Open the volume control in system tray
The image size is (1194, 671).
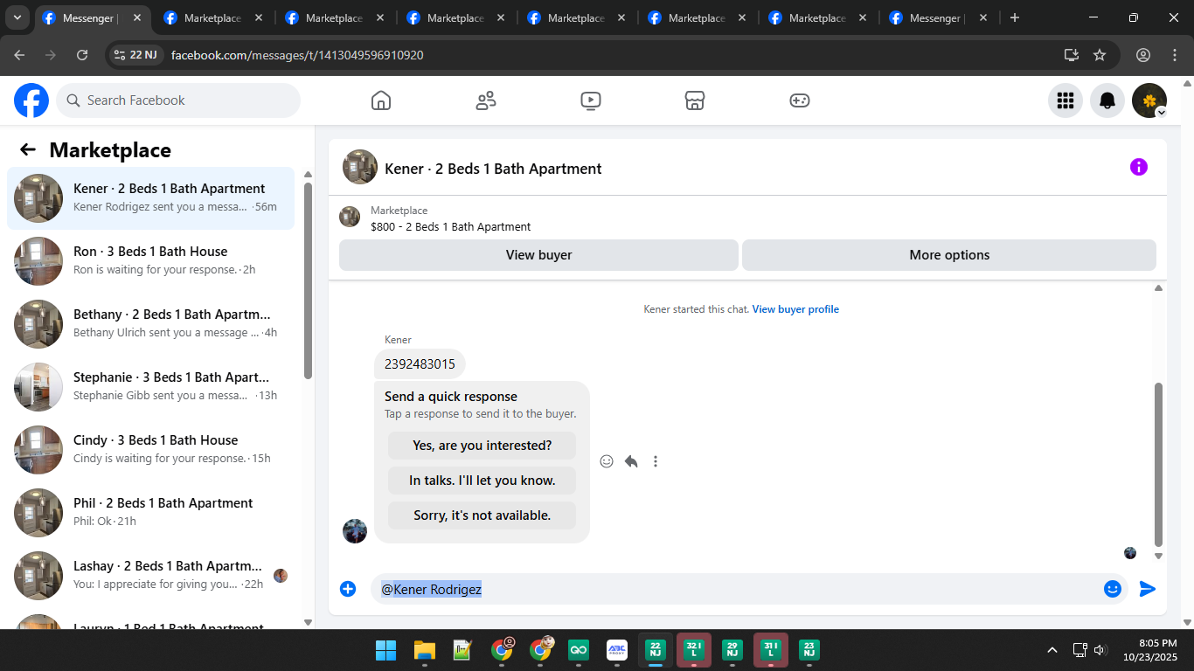click(x=1100, y=650)
